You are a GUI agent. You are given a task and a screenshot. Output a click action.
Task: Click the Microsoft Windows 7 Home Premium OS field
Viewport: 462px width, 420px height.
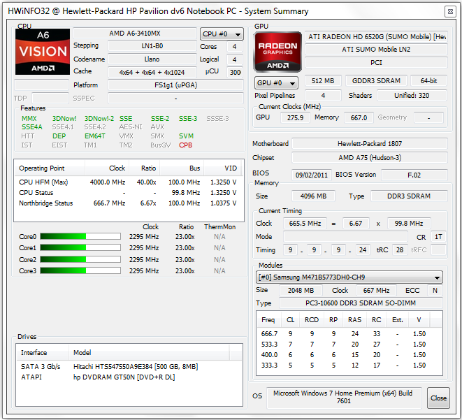pyautogui.click(x=344, y=398)
